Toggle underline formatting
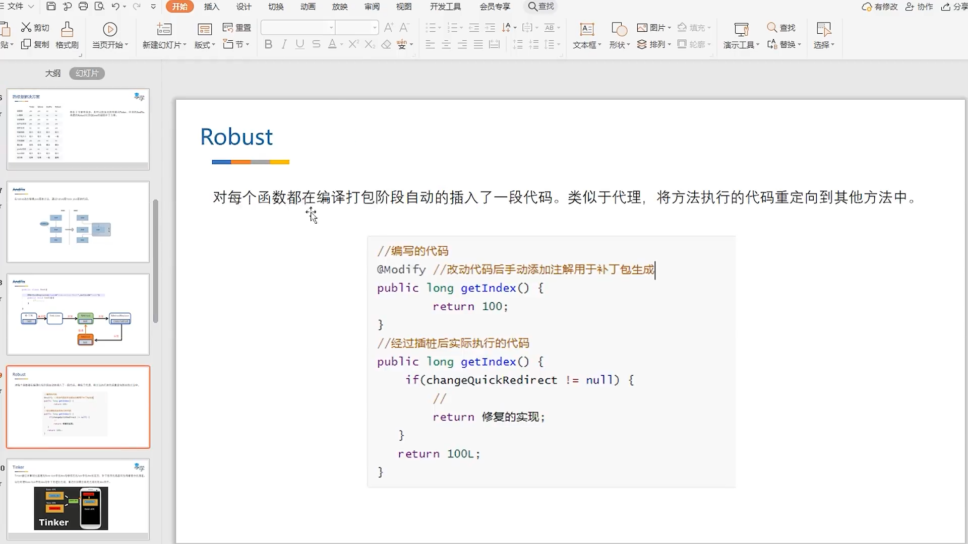 click(x=300, y=44)
